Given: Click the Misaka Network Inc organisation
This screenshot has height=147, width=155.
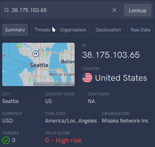Looking at the screenshot, I should 125,121.
